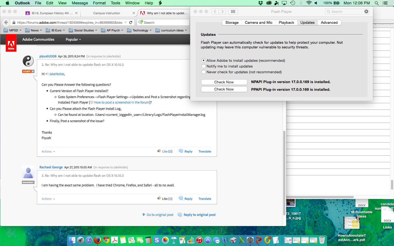Viewport: 394px width, 246px height.
Task: Click Reply to original post
Action: click(x=197, y=215)
